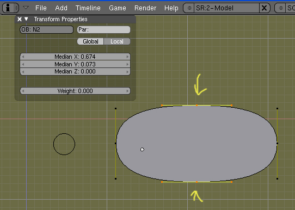This screenshot has height=210, width=295.
Task: Edit the SR:2-Model screen name field
Action: click(x=226, y=8)
